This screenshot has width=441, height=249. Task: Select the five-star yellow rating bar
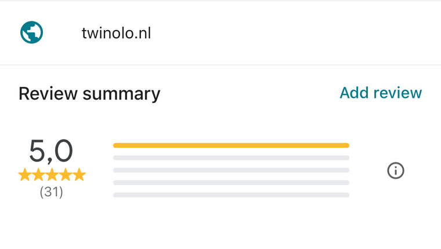click(231, 145)
